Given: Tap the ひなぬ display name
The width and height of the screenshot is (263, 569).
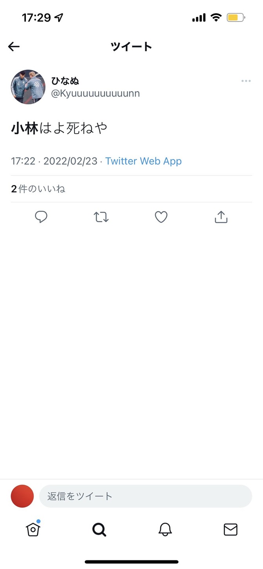Looking at the screenshot, I should pyautogui.click(x=65, y=81).
